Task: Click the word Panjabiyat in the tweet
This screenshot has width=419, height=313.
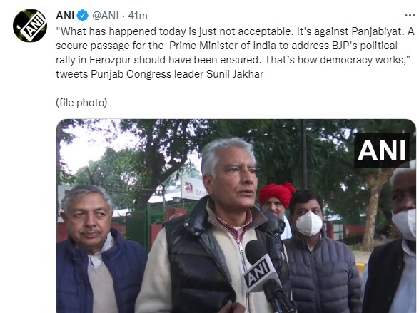Action: (377, 31)
